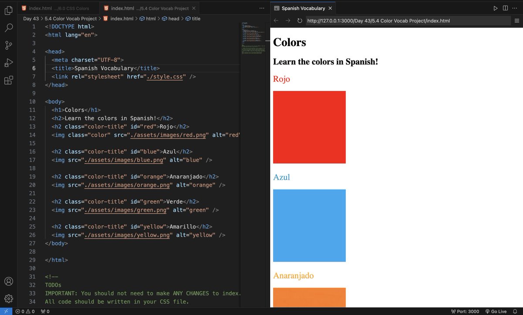Image resolution: width=523 pixels, height=315 pixels.
Task: Click the preview URL address field
Action: [x=408, y=20]
